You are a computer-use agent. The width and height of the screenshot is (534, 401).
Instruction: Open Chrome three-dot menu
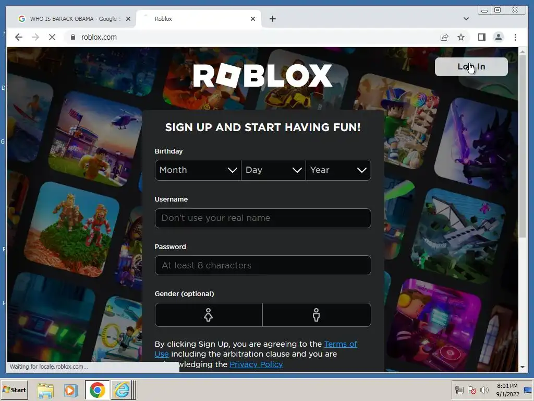[515, 37]
